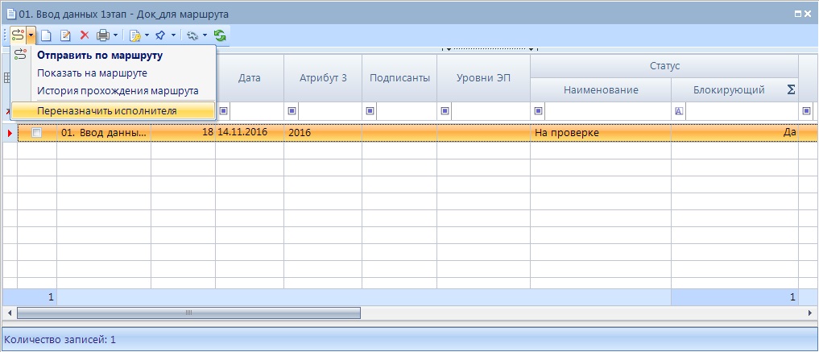
Task: Select 'Отправить по маршруту' menu item
Action: click(100, 56)
